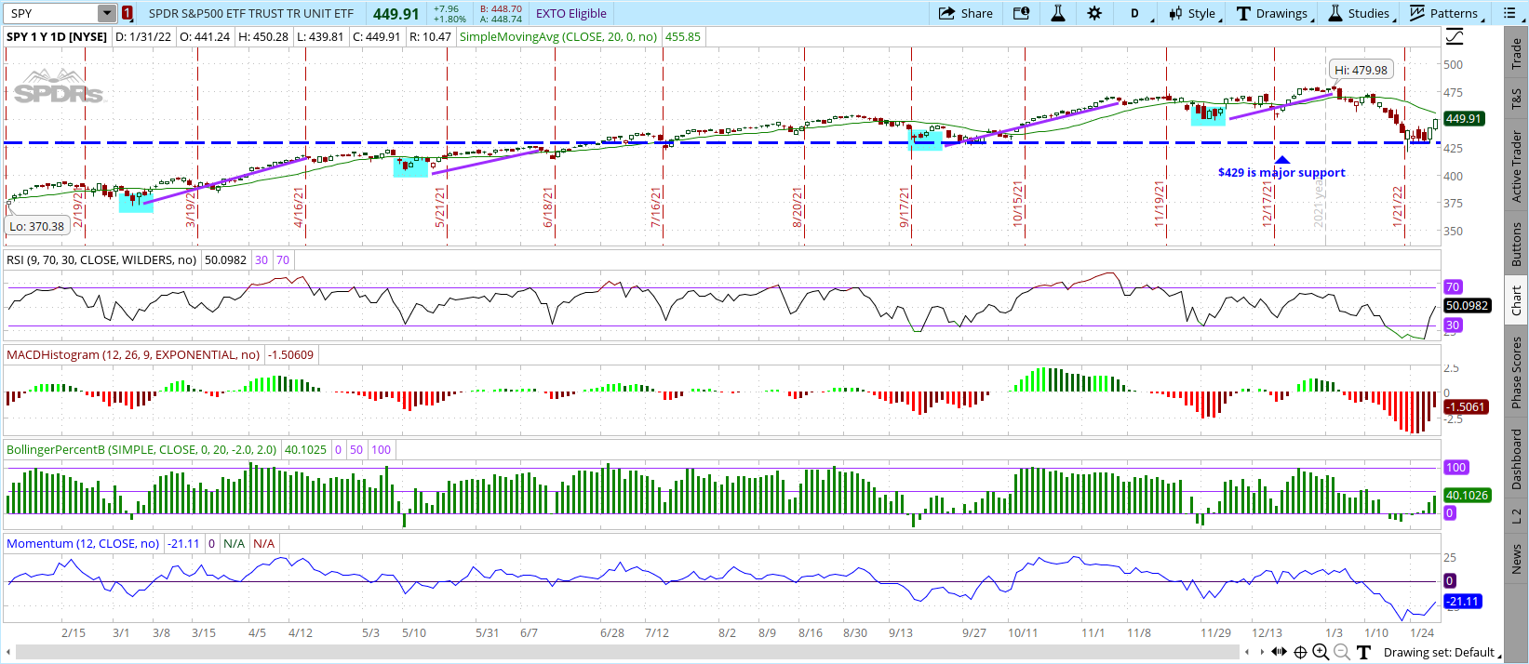The image size is (1529, 664).
Task: Open the Studies flask menu
Action: (x=1359, y=13)
